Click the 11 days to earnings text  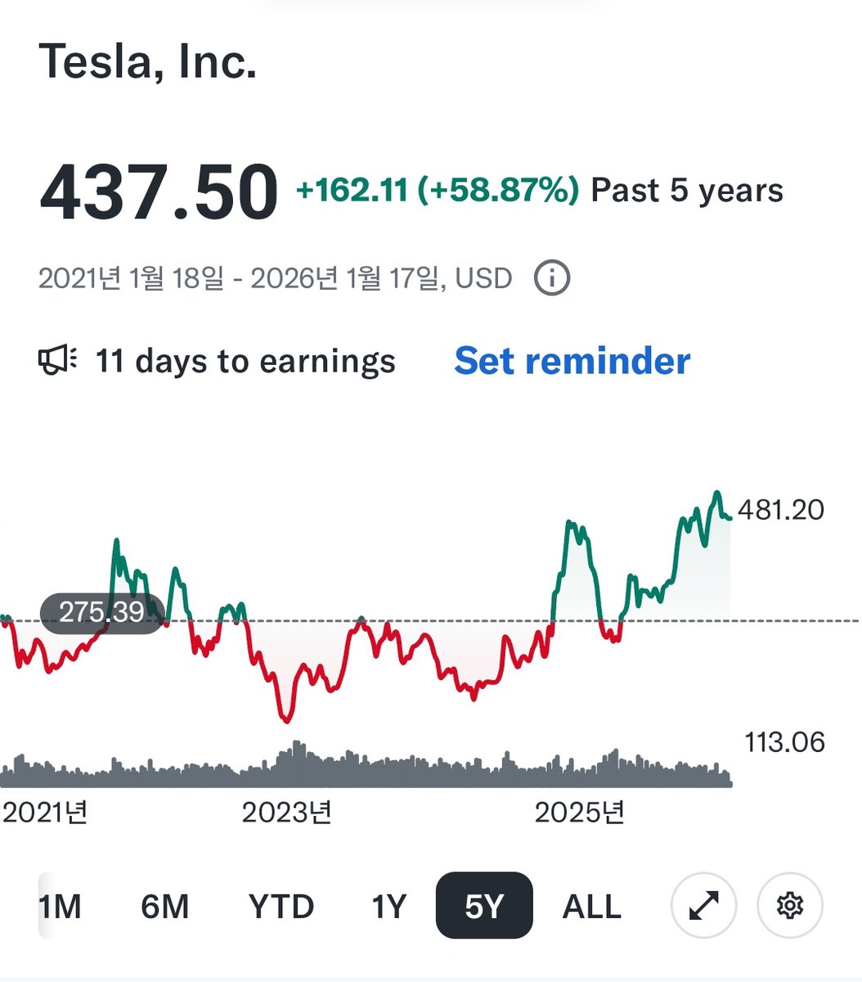tap(245, 361)
